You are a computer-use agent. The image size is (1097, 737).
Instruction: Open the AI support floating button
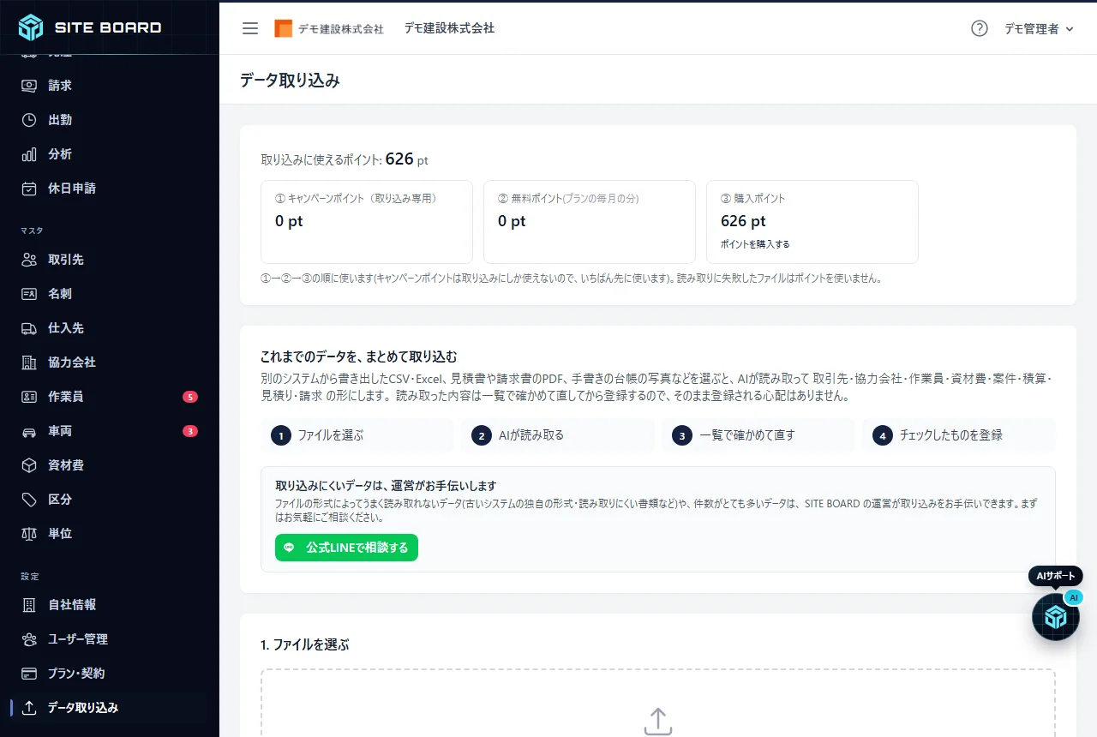[x=1055, y=617]
